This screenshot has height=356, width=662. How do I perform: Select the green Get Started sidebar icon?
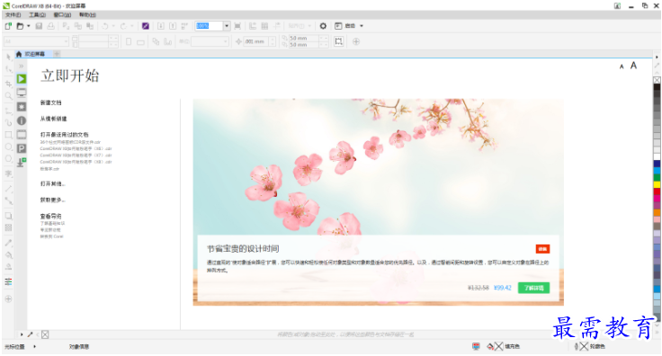[x=22, y=79]
